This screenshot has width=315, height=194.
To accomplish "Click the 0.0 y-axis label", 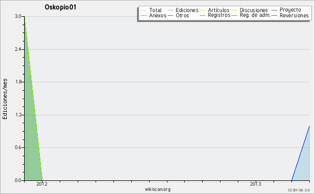I will (18, 180).
